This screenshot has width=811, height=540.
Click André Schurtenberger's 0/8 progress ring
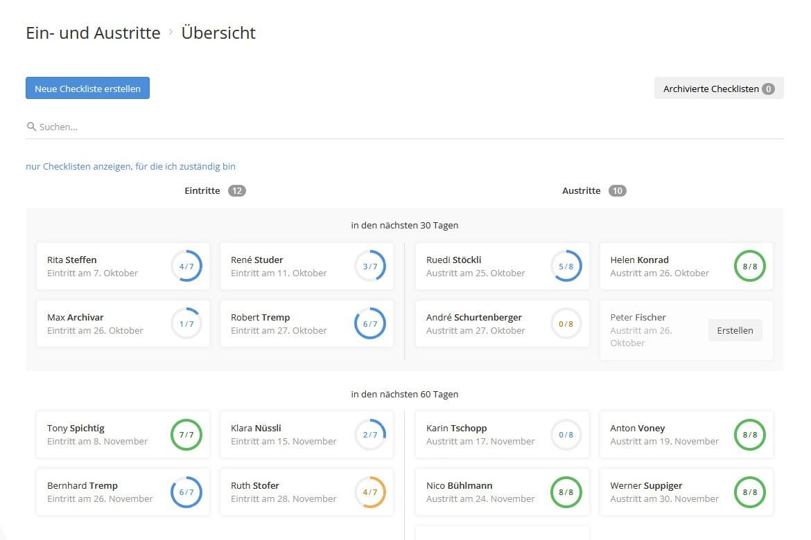(566, 323)
